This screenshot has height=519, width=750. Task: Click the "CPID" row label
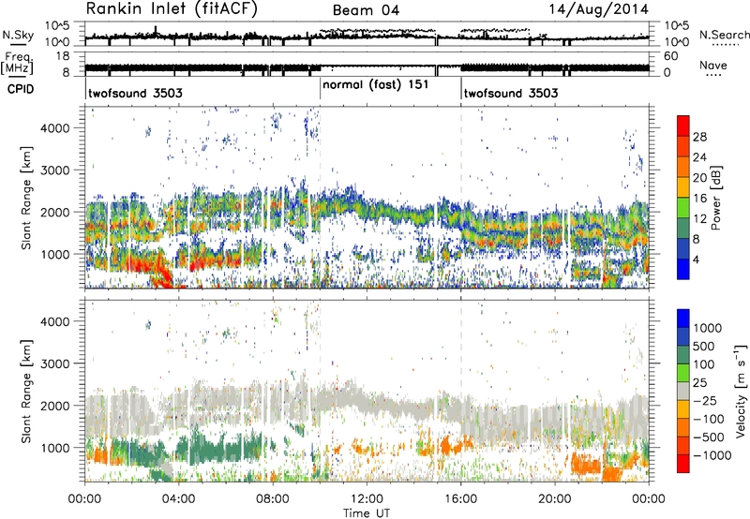(21, 89)
